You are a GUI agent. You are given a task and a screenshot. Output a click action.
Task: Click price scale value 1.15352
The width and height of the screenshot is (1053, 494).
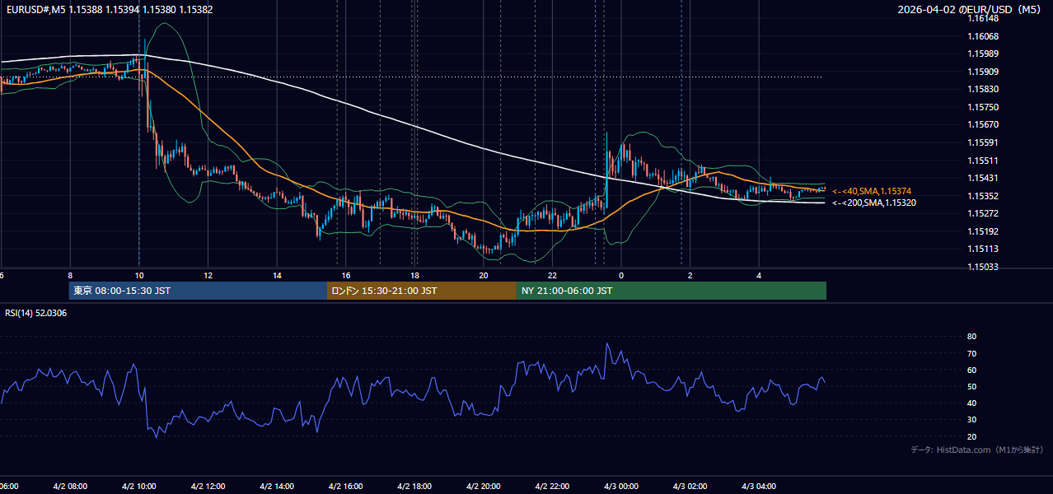[982, 196]
